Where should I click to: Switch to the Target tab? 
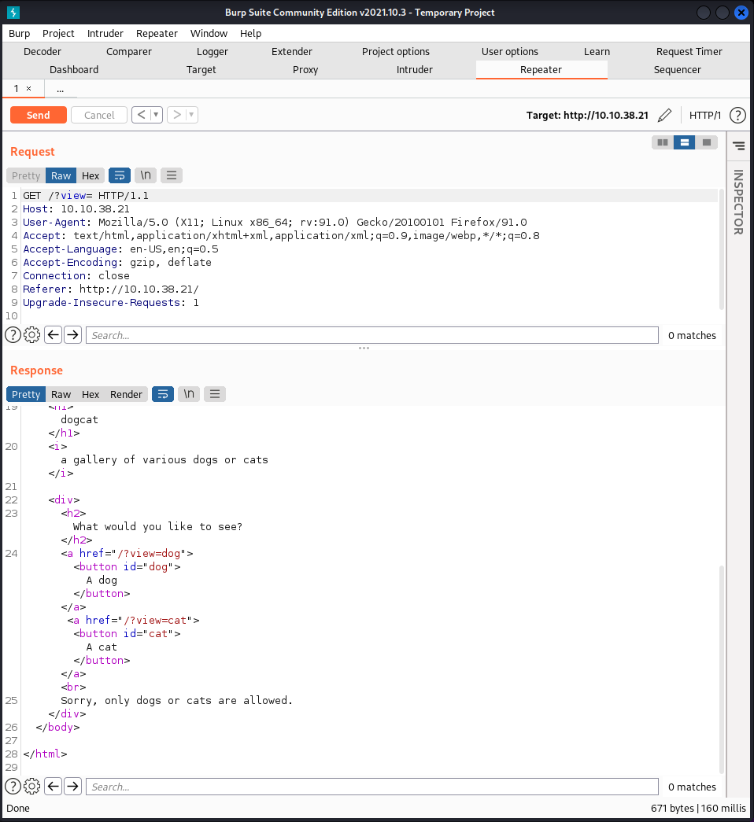tap(201, 70)
